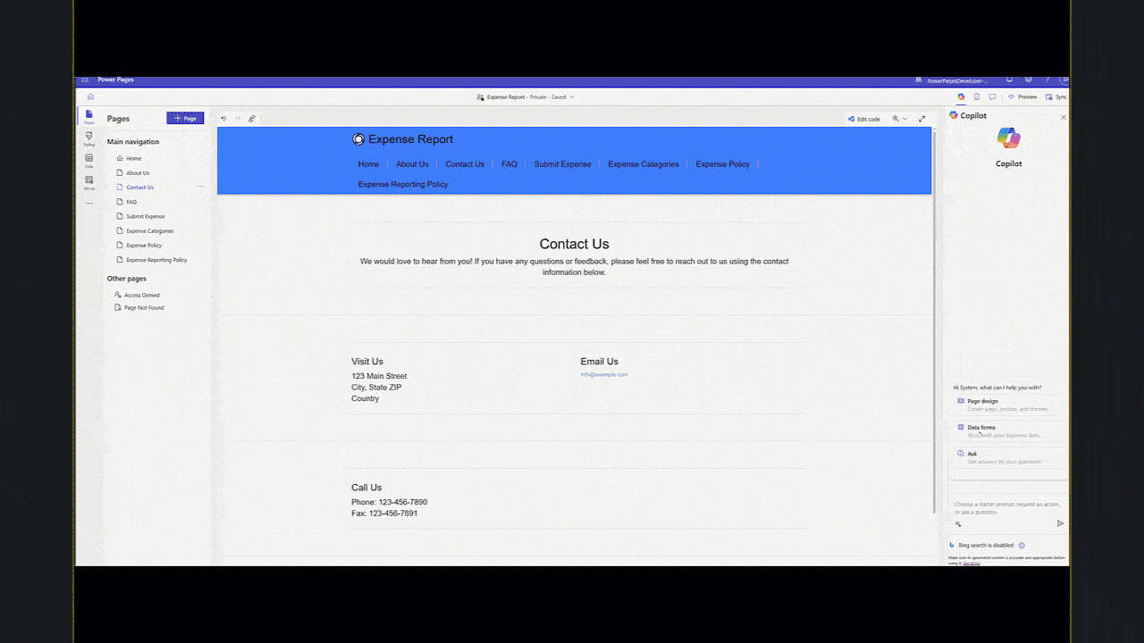Image resolution: width=1144 pixels, height=643 pixels.
Task: Click the Expense Categories menu item in site header
Action: (x=643, y=164)
